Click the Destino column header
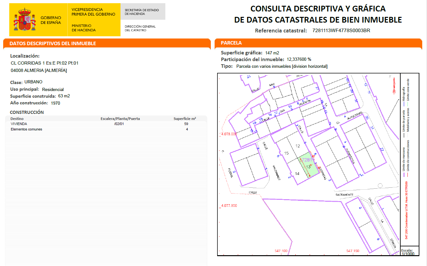The image size is (427, 266). point(17,119)
